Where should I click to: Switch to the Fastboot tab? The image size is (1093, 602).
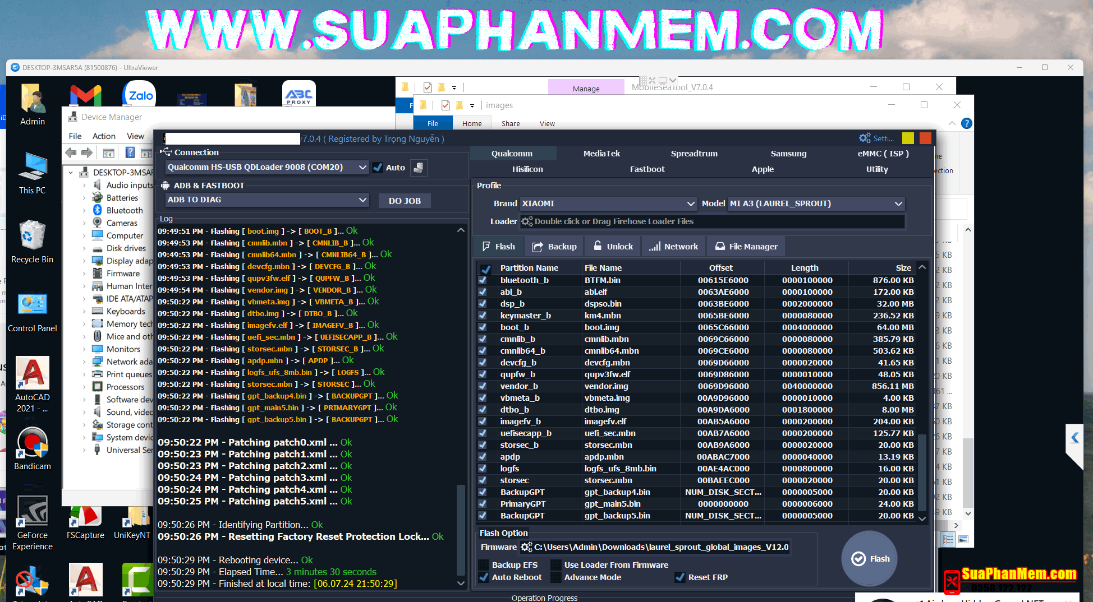pos(647,169)
